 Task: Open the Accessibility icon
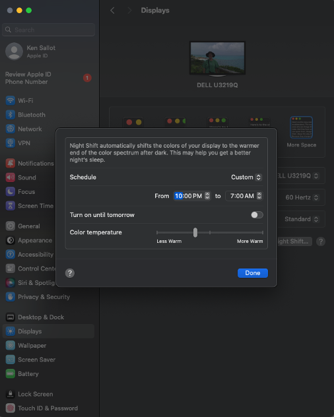(11, 254)
